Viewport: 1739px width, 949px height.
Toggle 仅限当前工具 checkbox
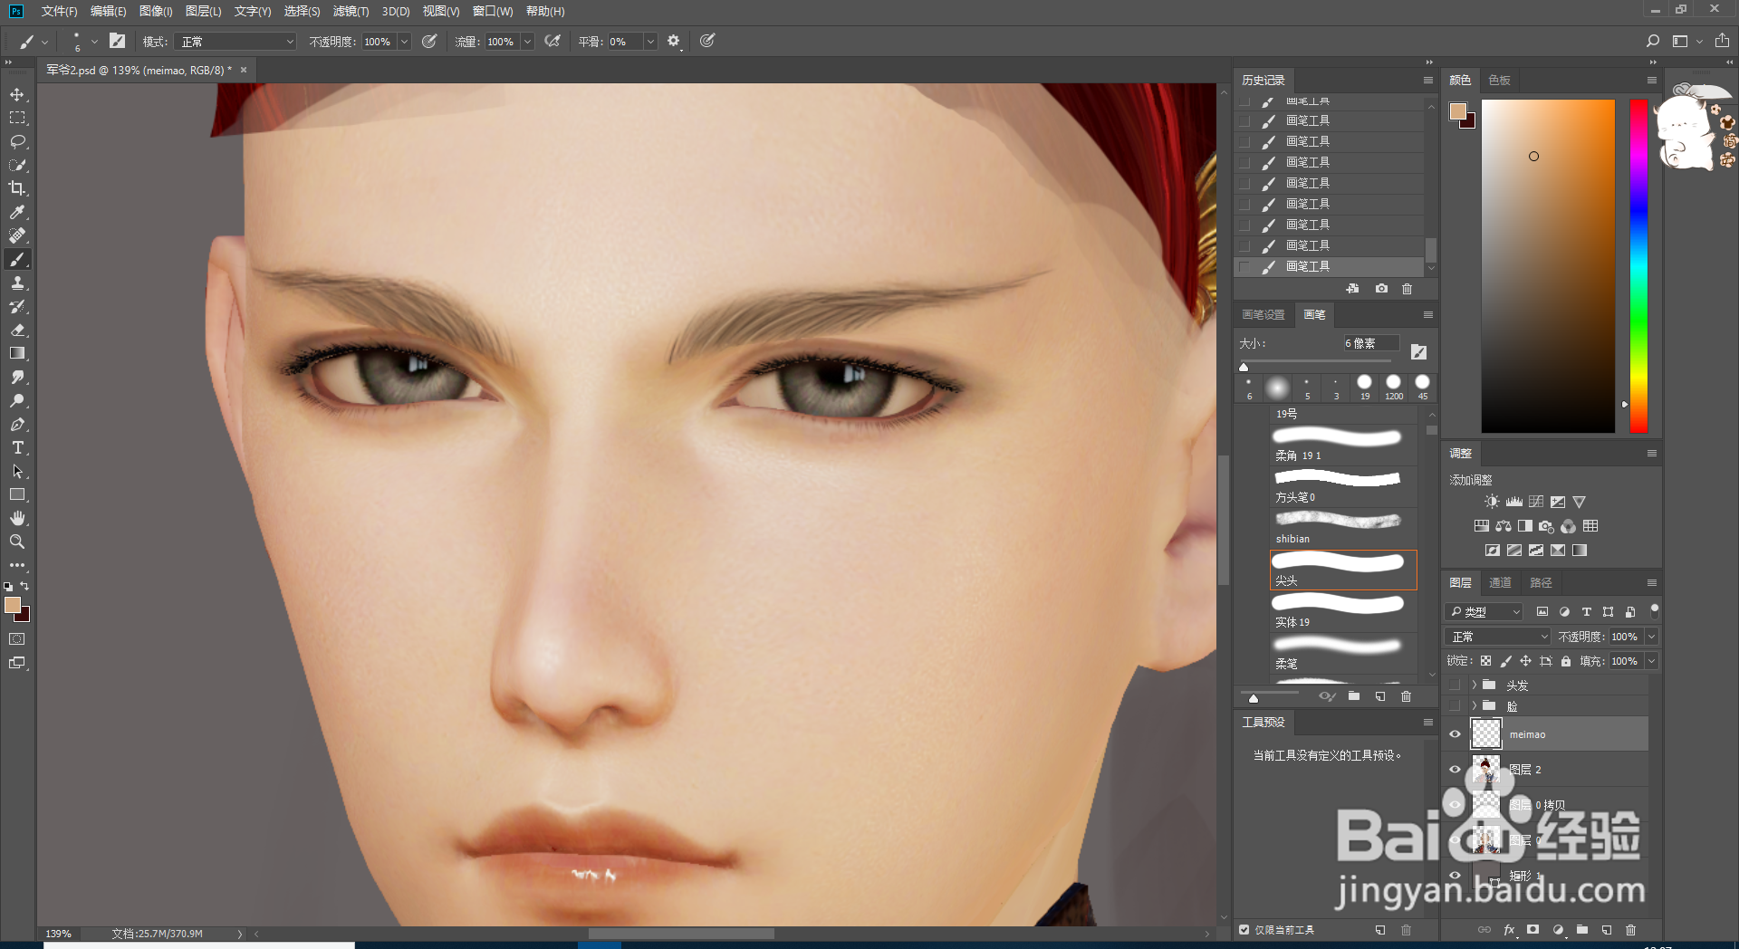pos(1244,930)
